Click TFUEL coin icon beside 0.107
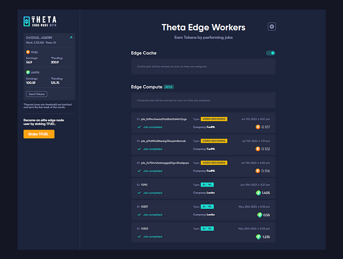Image resolution: width=343 pixels, height=259 pixels. pos(258,127)
